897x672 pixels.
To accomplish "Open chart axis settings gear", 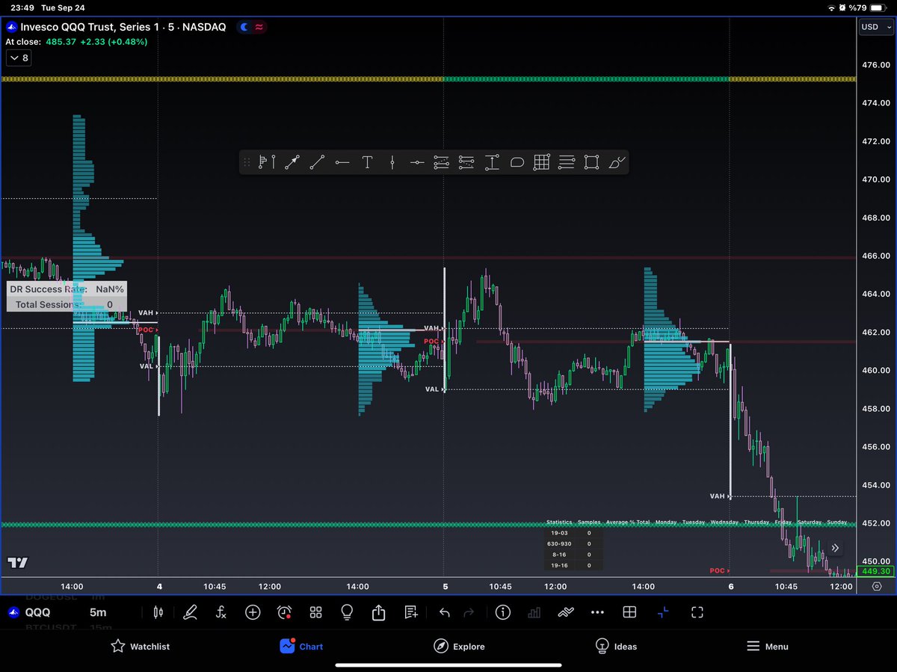I will pyautogui.click(x=876, y=587).
